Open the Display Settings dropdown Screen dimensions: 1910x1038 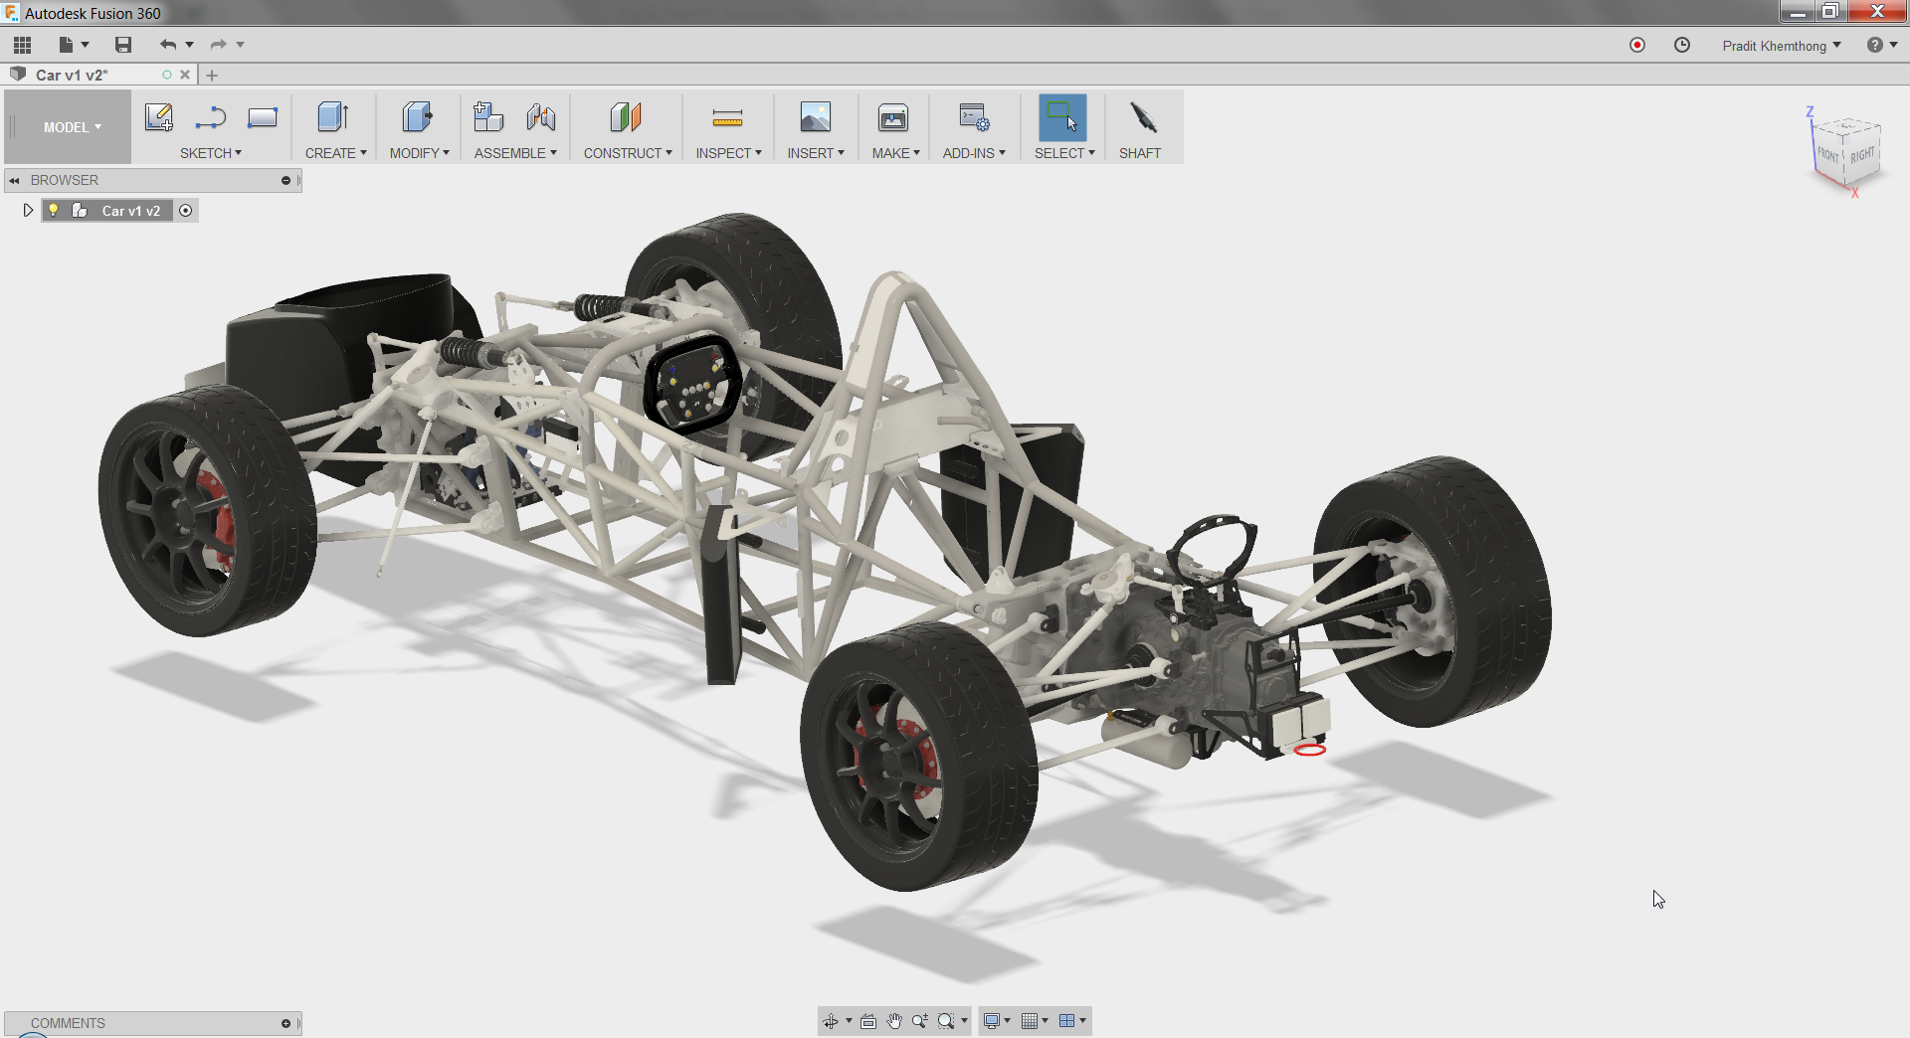[x=995, y=1020]
